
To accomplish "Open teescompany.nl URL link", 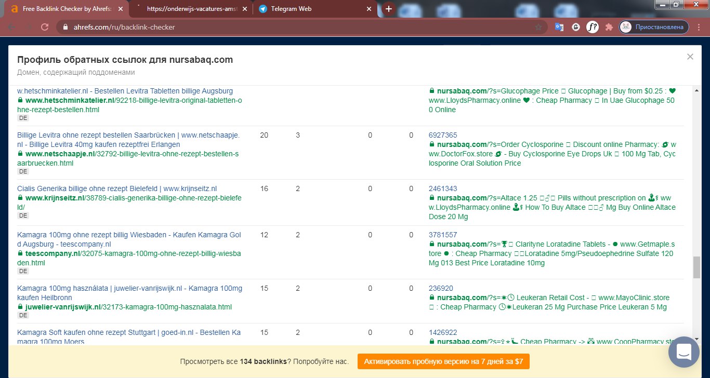I will [x=129, y=259].
